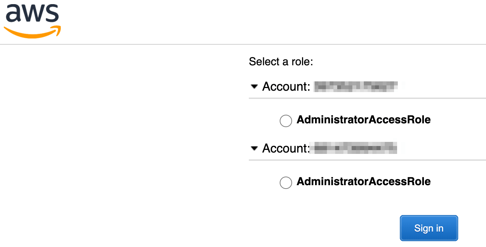Select the first AdministratorAccessRole radio button
486x247 pixels.
coord(286,121)
